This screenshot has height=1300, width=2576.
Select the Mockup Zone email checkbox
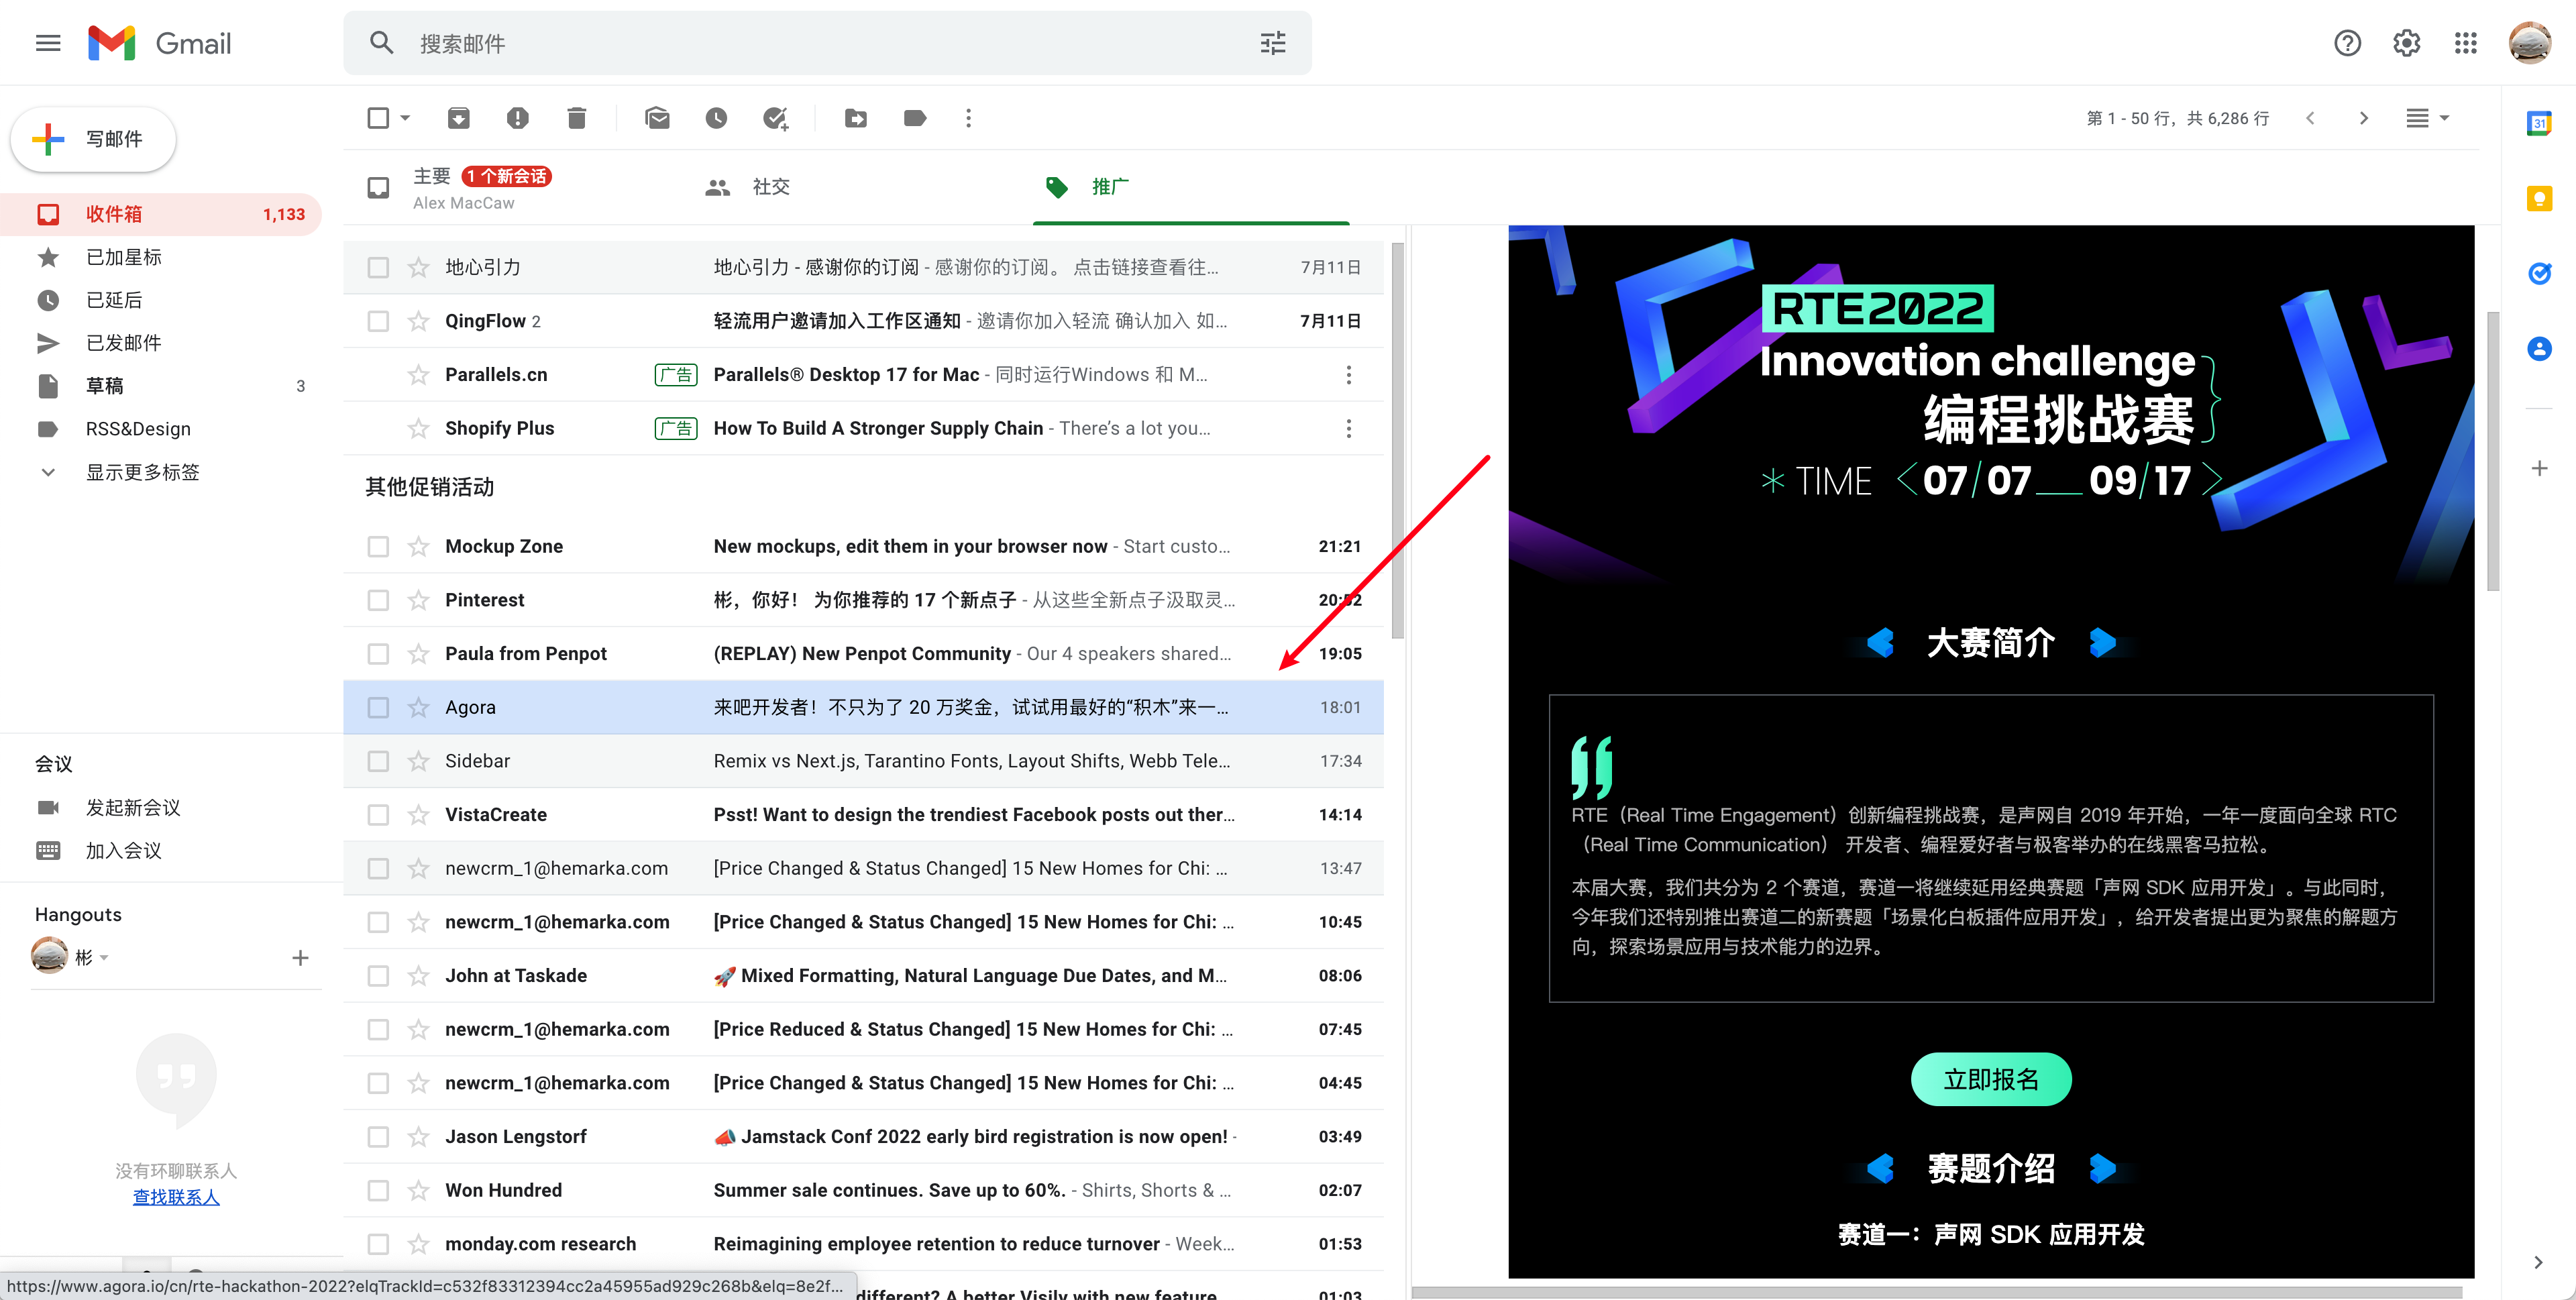[378, 546]
